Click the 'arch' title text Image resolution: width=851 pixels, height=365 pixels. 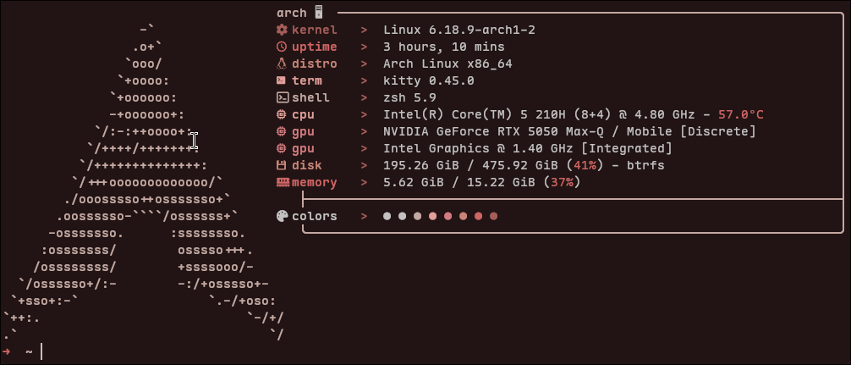pyautogui.click(x=292, y=13)
